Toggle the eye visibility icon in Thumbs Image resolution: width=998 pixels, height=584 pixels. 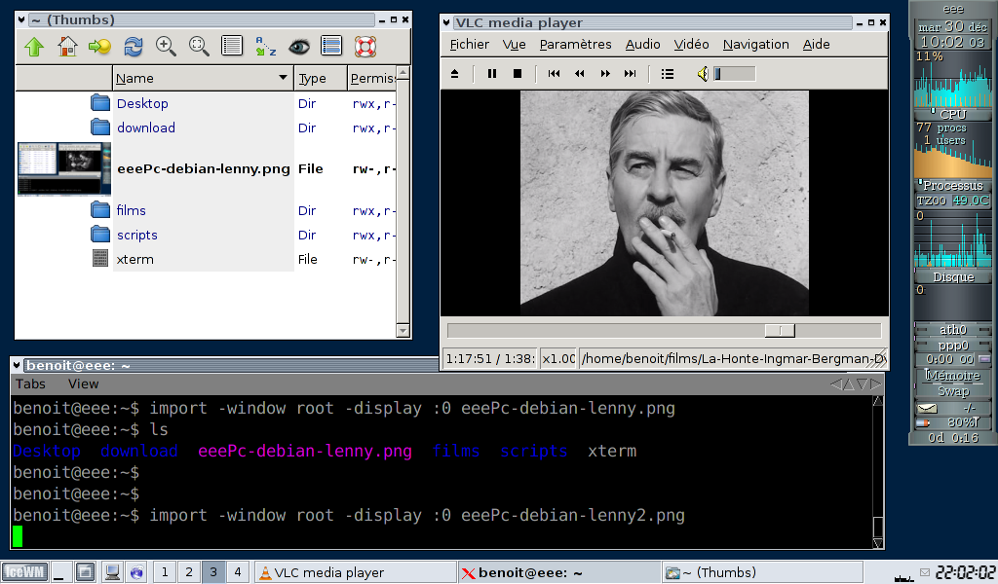pyautogui.click(x=298, y=47)
